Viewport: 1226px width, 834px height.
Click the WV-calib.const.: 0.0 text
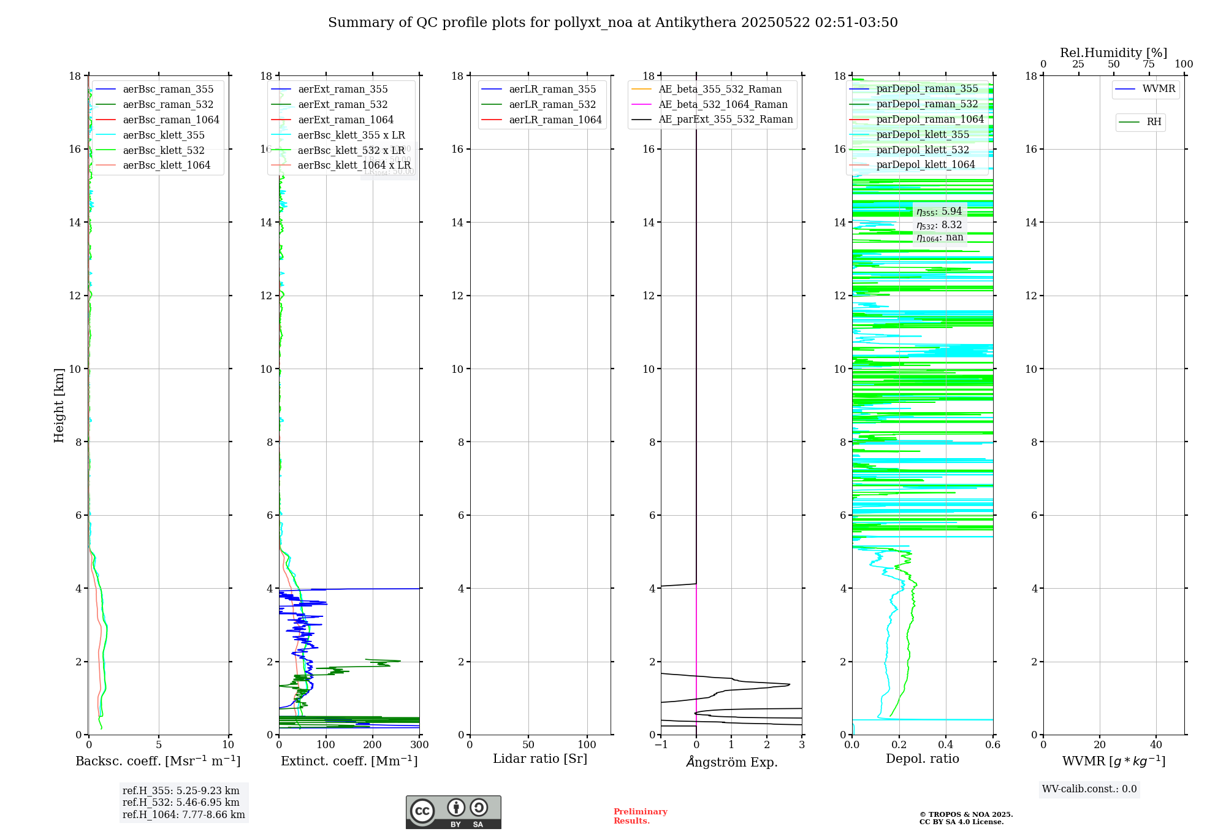(x=1089, y=789)
